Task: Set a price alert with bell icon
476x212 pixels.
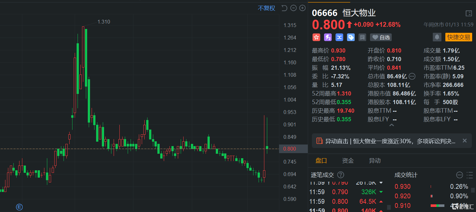Action: [x=437, y=37]
